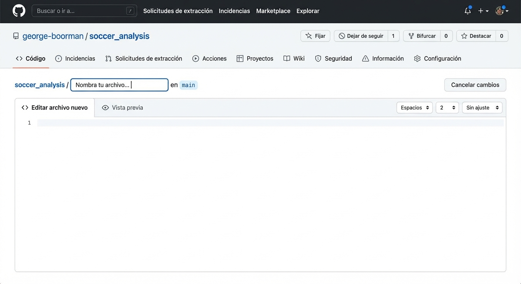Screen dimensions: 521x284
Task: Click the search box Buscar o ir a
Action: (x=84, y=11)
